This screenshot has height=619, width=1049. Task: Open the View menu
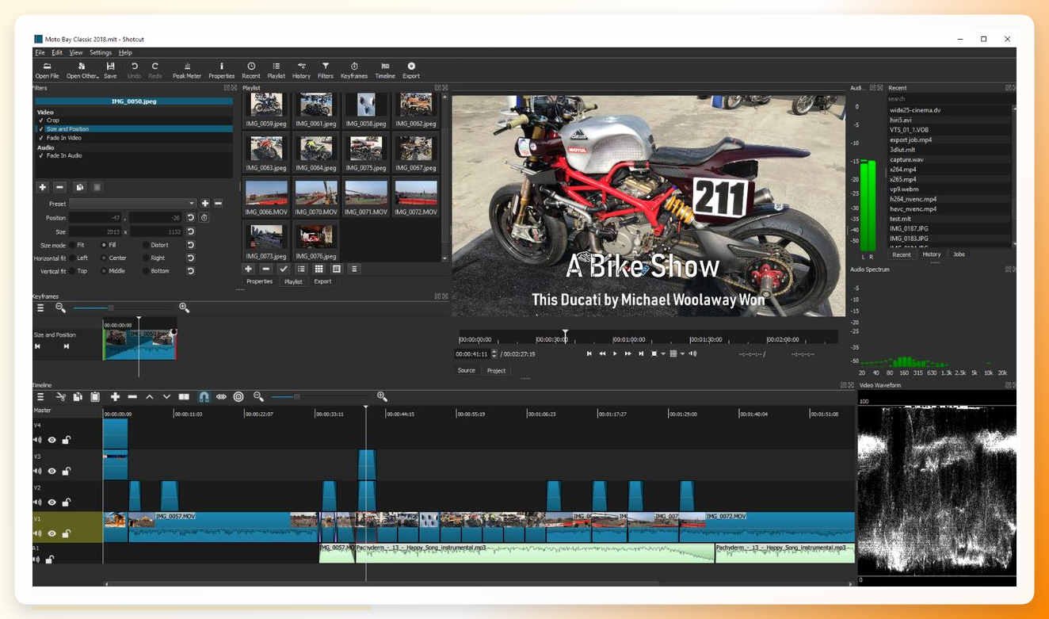tap(76, 52)
